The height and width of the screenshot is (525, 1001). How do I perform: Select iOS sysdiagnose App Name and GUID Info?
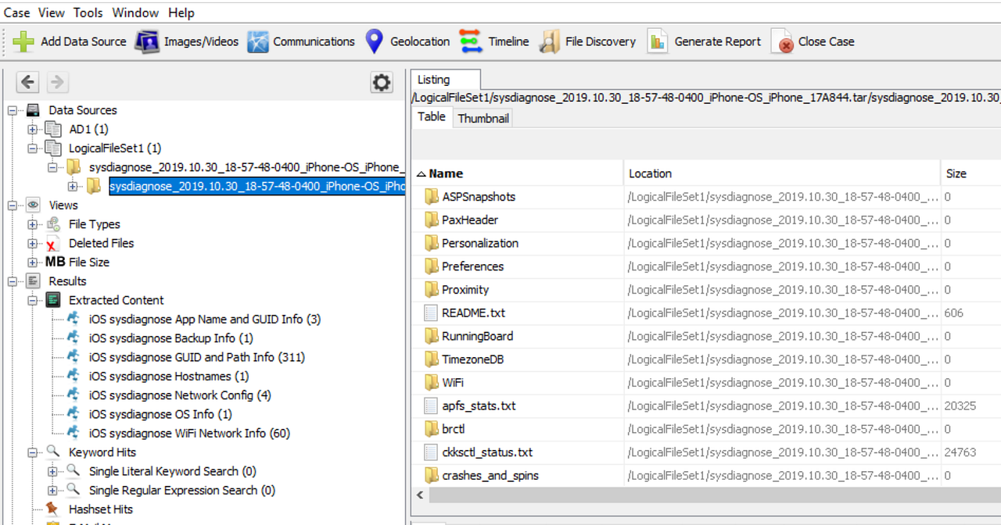click(205, 319)
